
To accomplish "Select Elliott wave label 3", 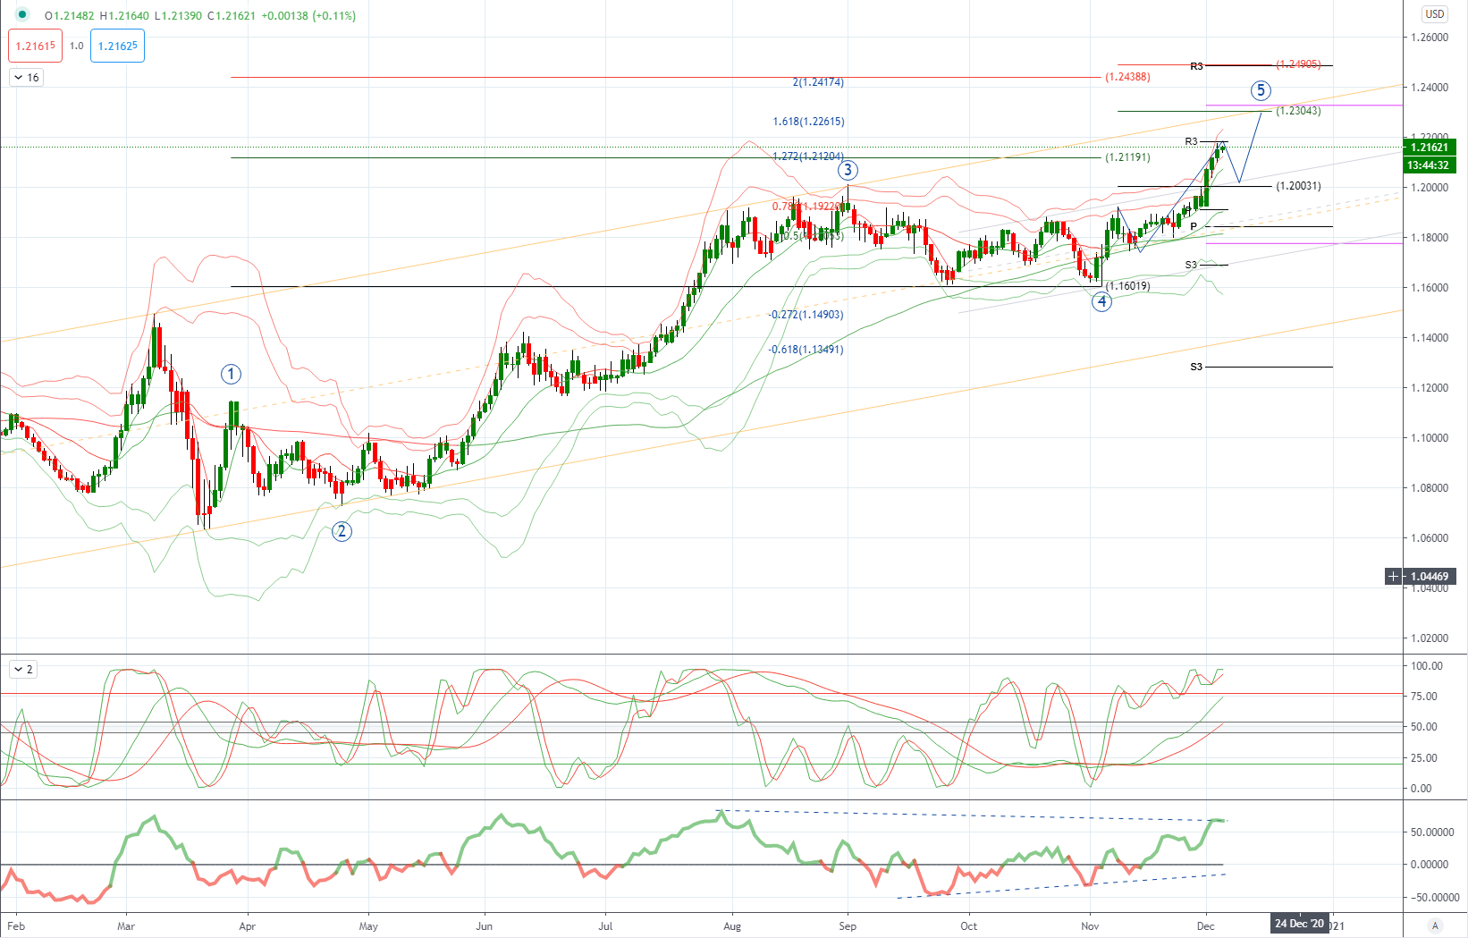I will click(848, 170).
